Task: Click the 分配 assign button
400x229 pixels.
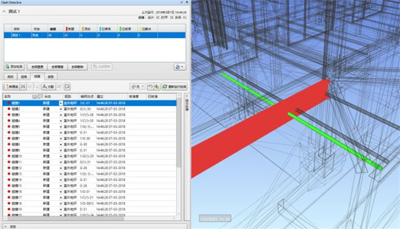Action: point(49,87)
